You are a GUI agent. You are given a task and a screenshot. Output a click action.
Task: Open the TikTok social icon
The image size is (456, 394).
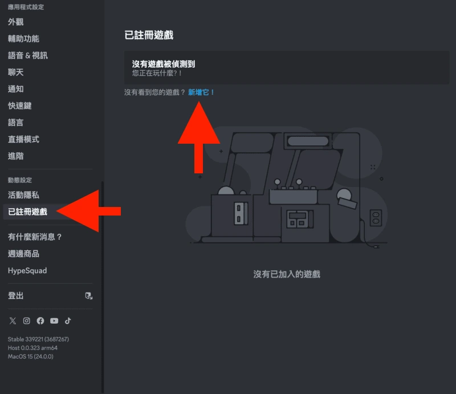tap(68, 320)
